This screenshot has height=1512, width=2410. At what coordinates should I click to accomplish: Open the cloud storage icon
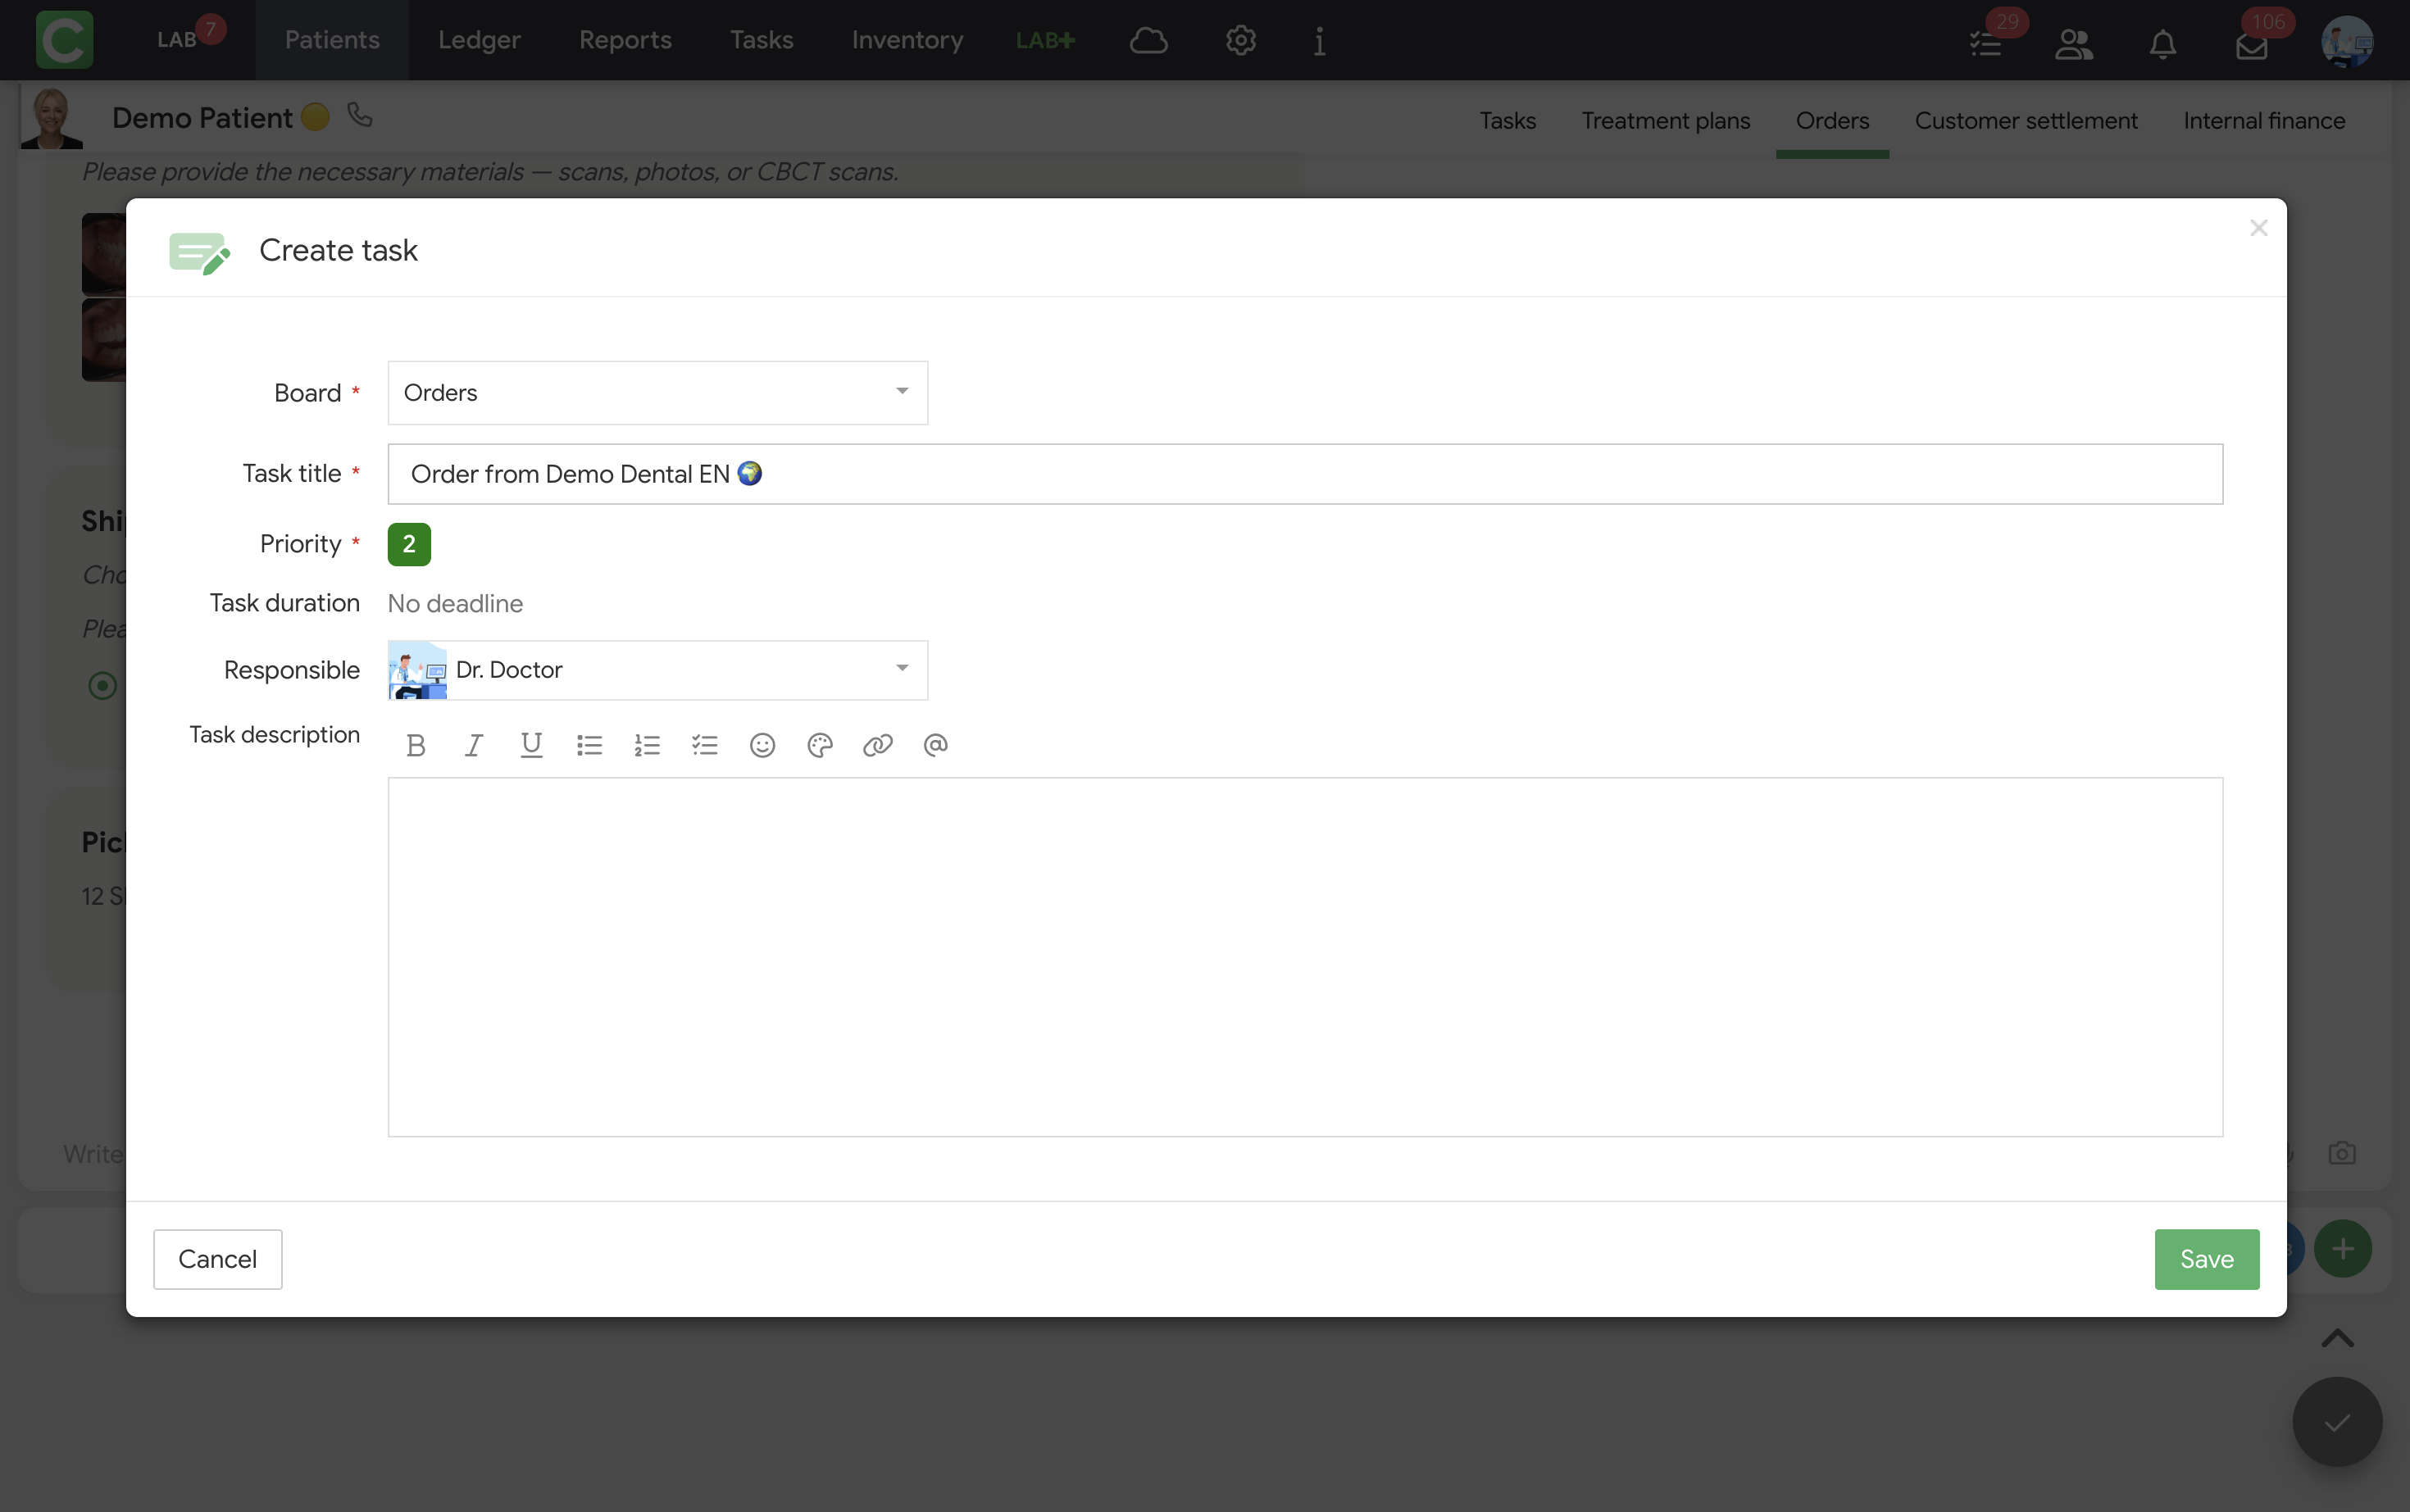[1148, 40]
